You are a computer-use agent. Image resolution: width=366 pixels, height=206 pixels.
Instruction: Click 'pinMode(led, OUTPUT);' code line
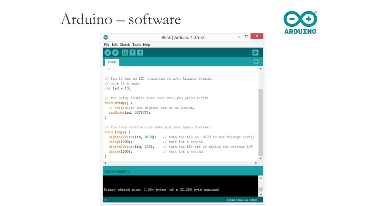(129, 113)
